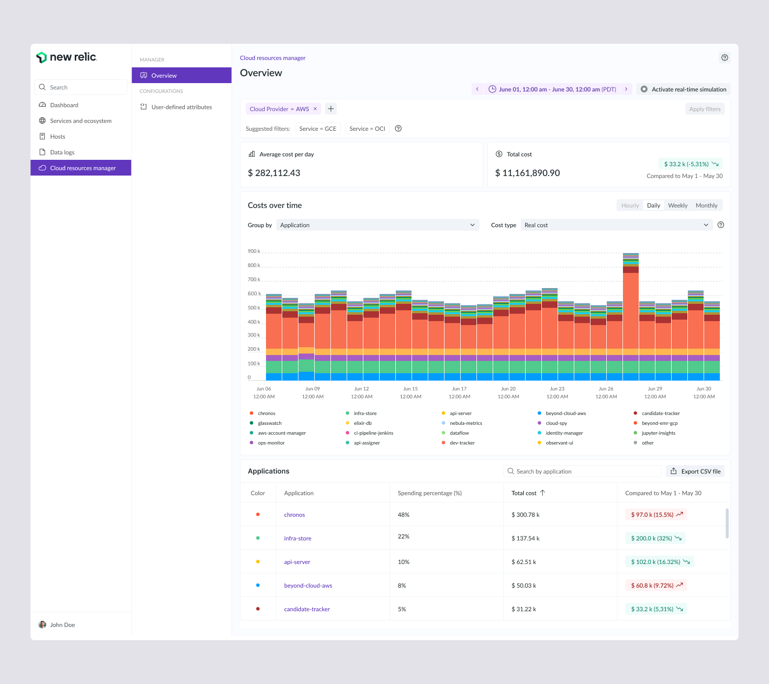
Task: Switch chart to Daily view
Action: pos(653,205)
